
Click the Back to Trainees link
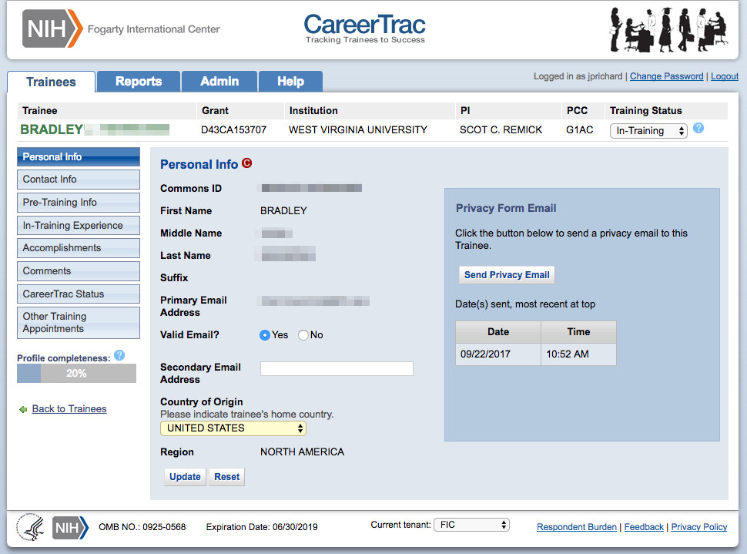pyautogui.click(x=69, y=409)
